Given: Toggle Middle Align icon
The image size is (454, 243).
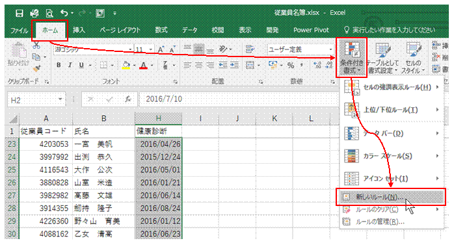Looking at the screenshot, I should 198,49.
